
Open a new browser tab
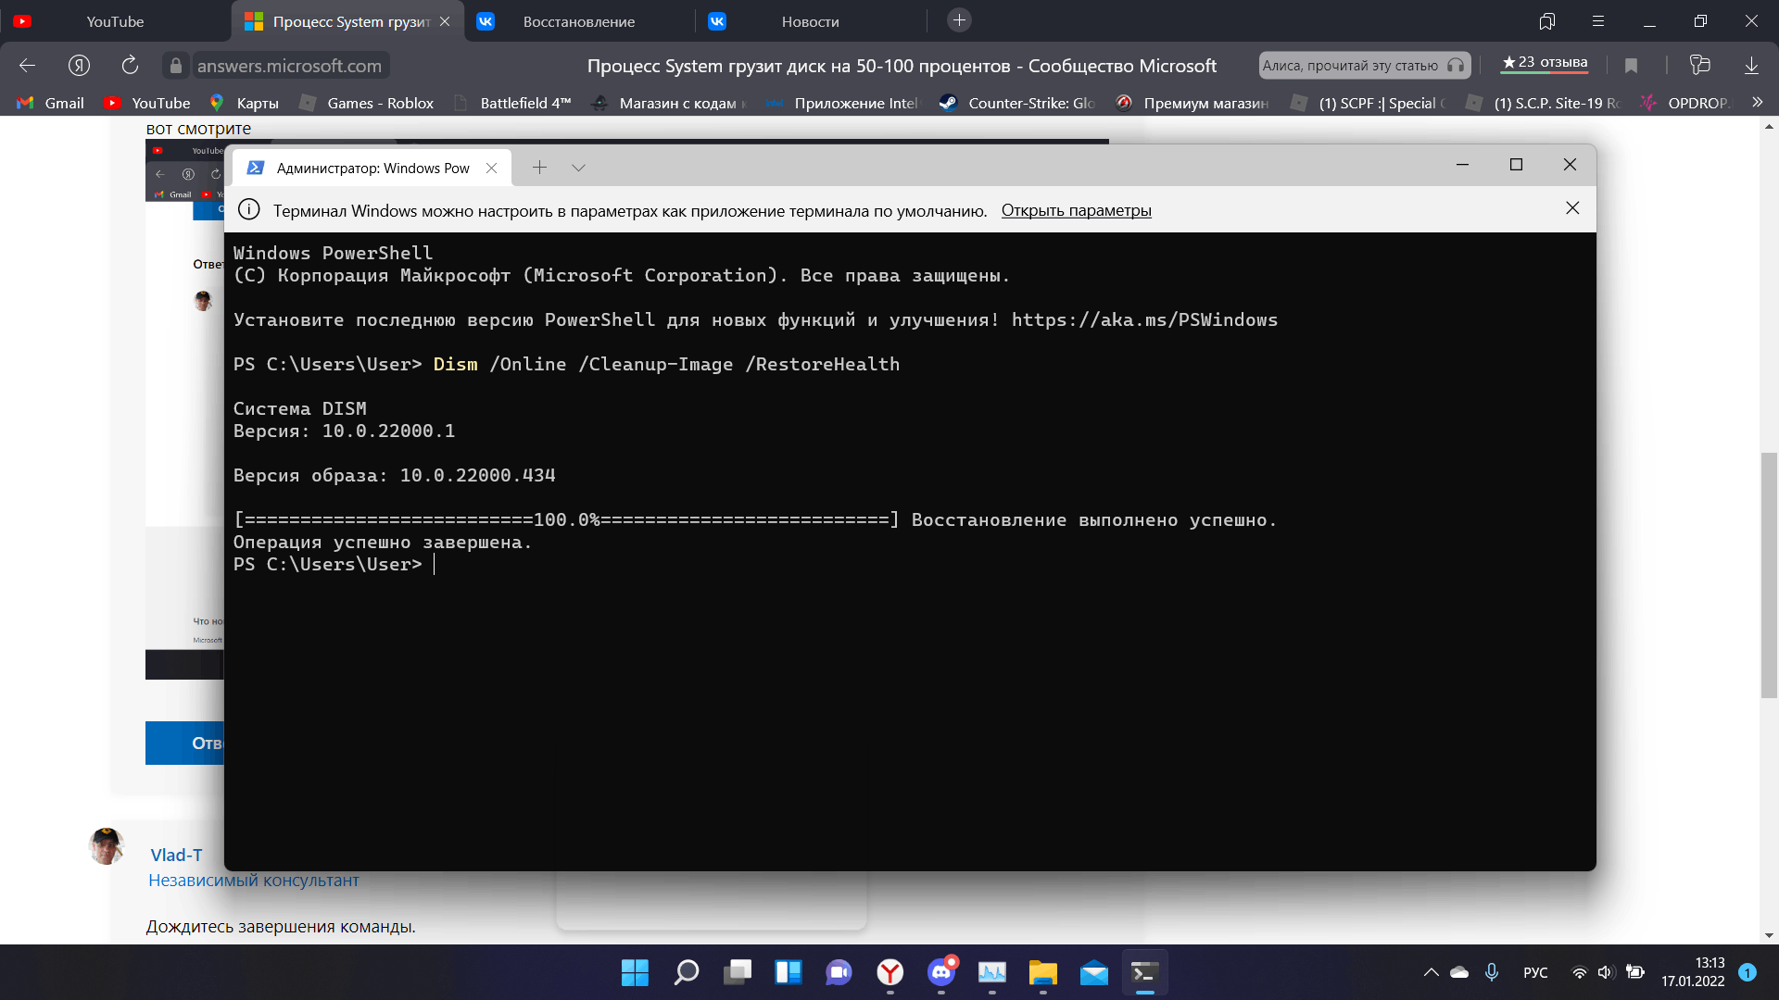[x=960, y=20]
